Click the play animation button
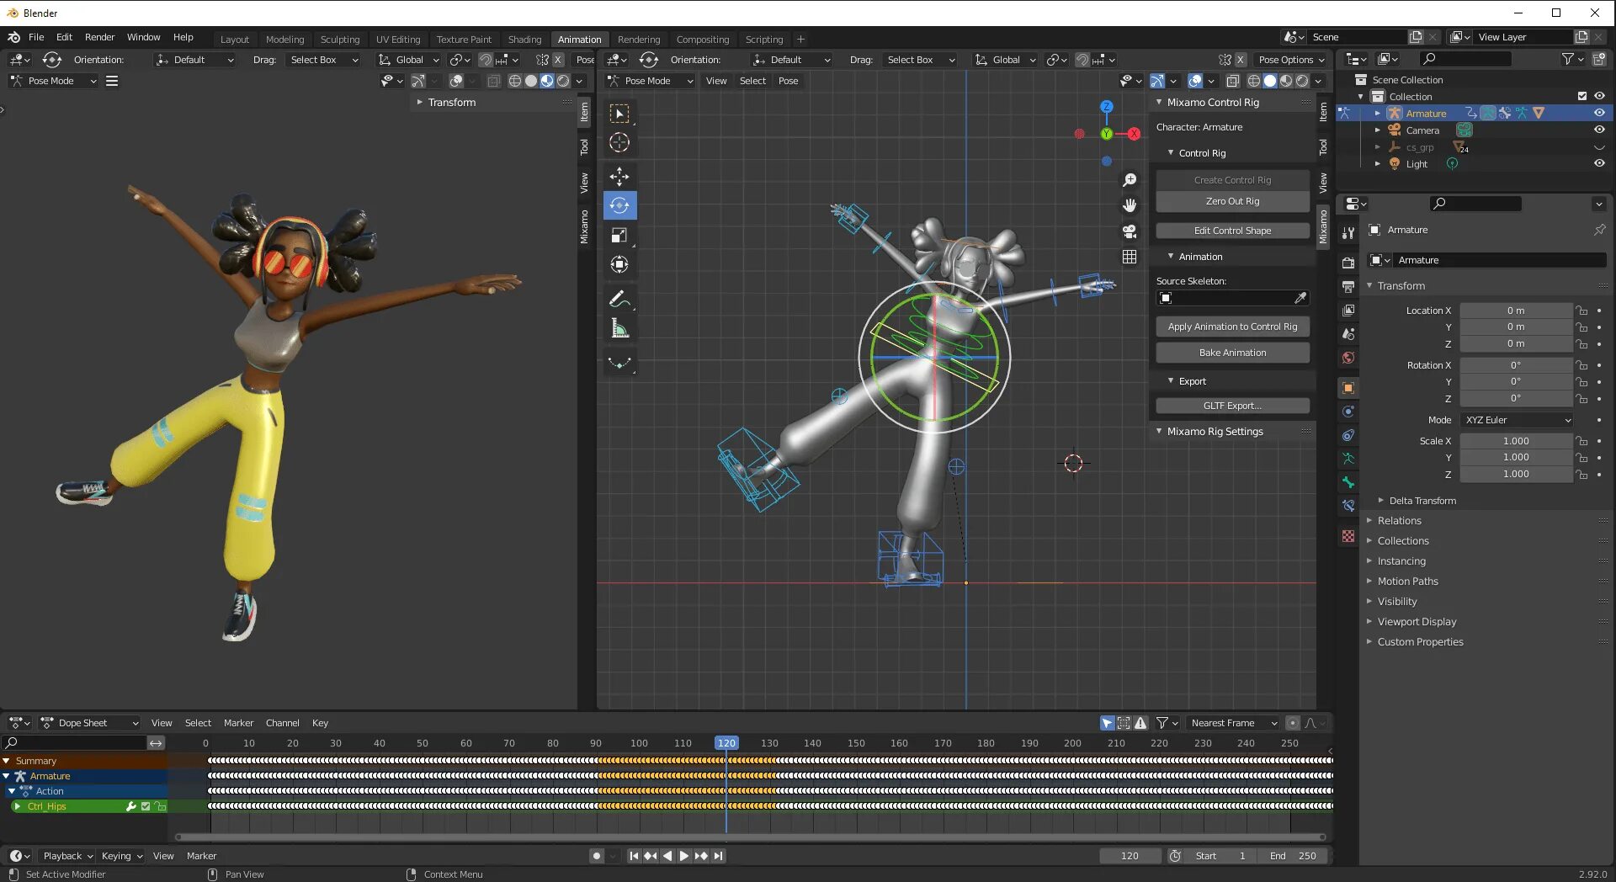 click(x=684, y=856)
